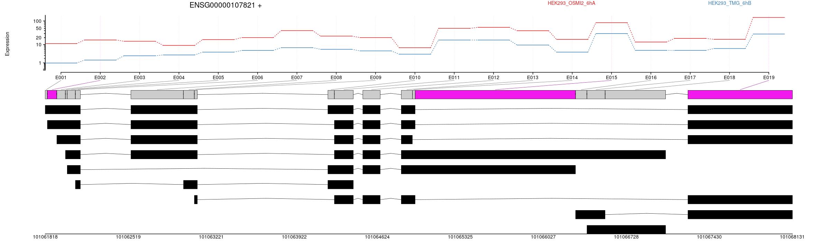Select exon label E001
The width and height of the screenshot is (830, 242).
61,78
